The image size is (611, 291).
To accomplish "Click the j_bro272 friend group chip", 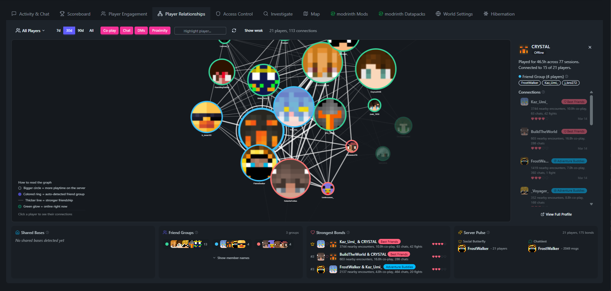I will pyautogui.click(x=570, y=83).
